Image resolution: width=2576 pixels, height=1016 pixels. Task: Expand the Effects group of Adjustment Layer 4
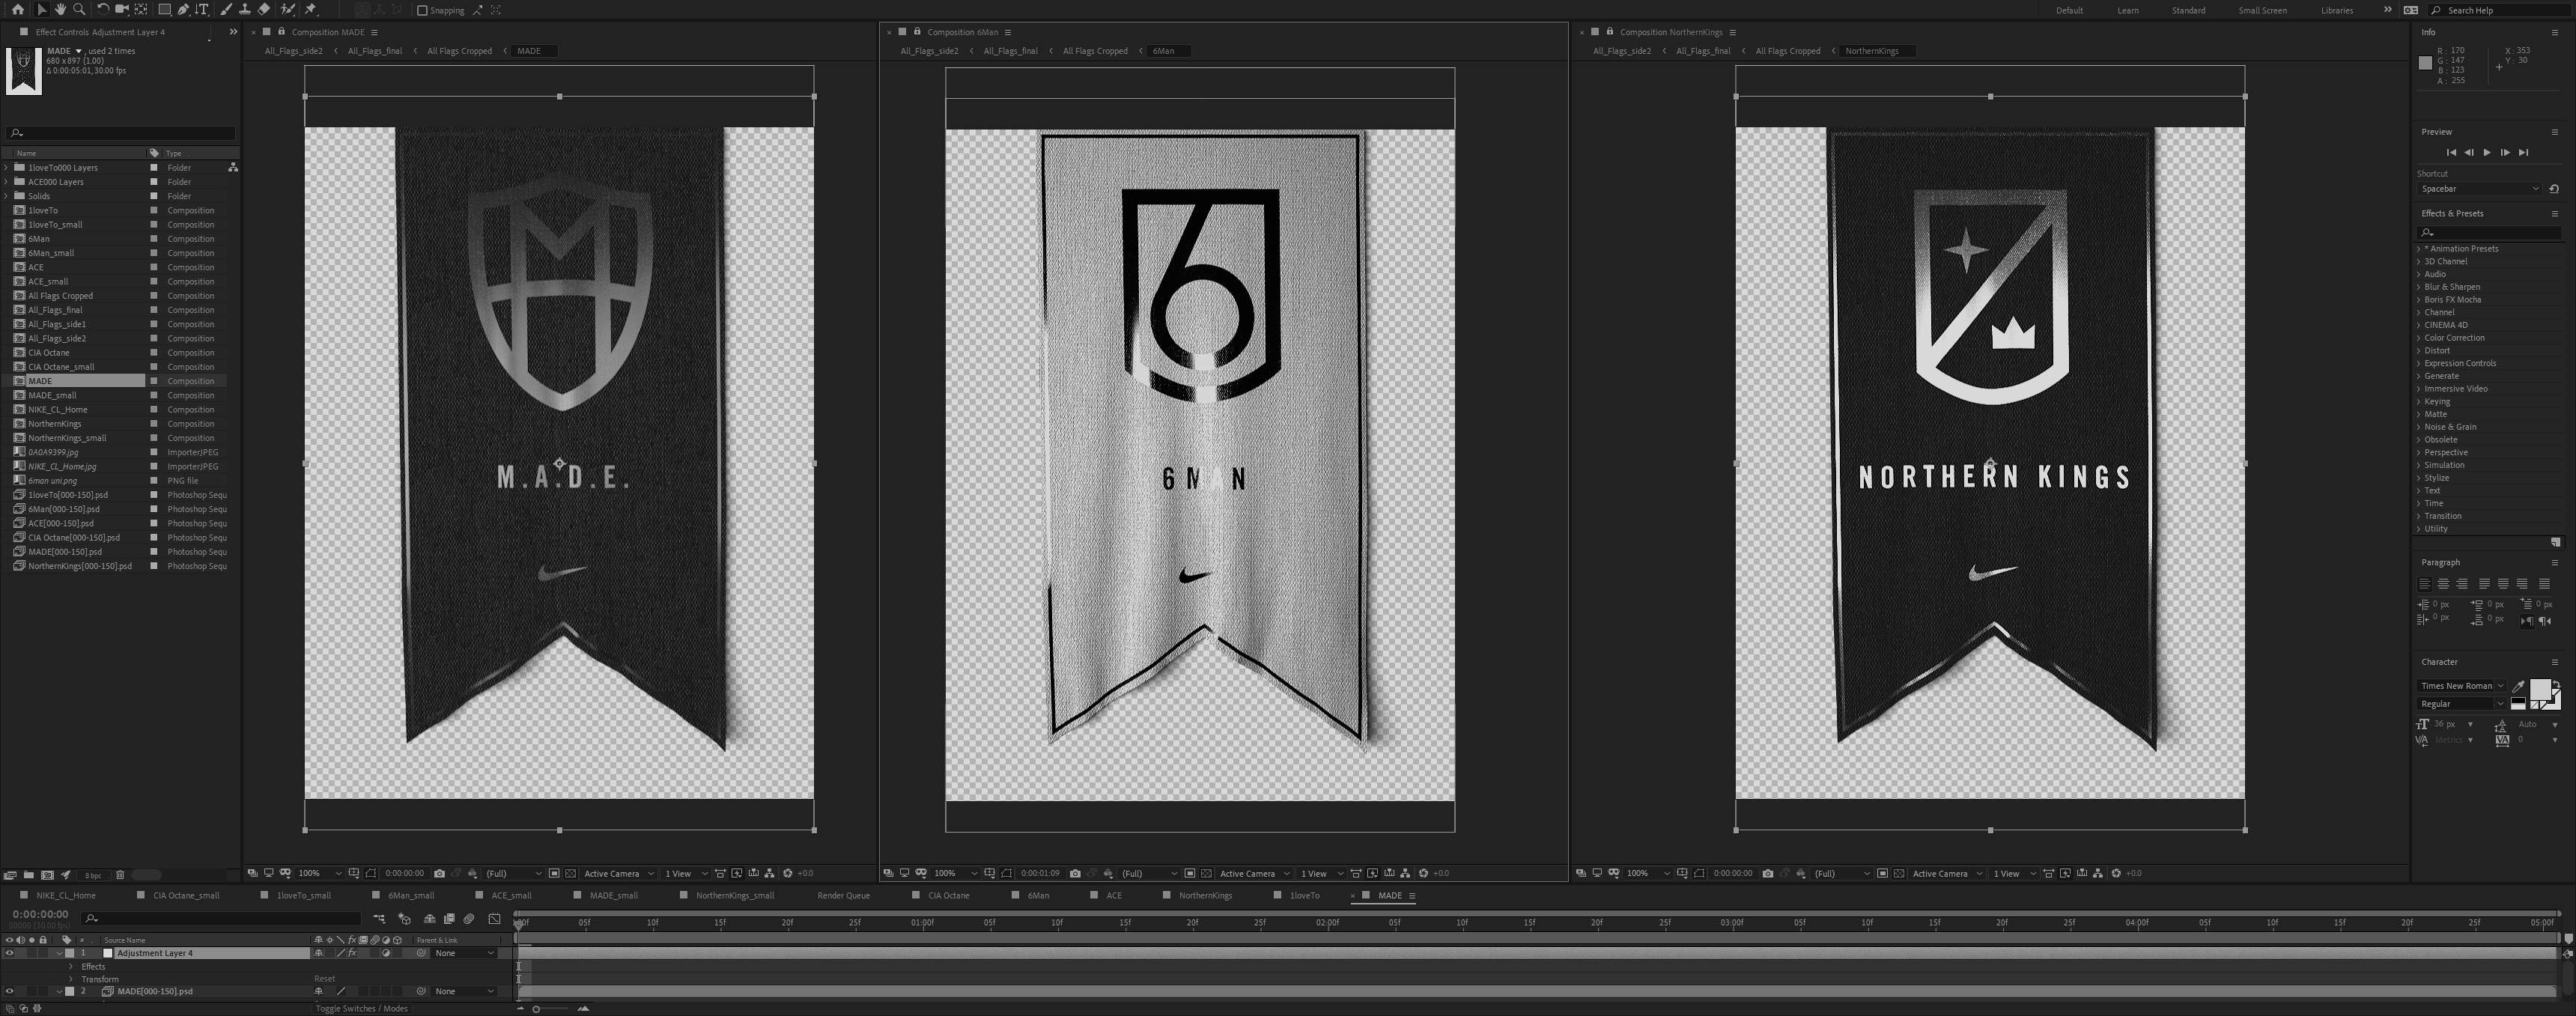tap(71, 966)
